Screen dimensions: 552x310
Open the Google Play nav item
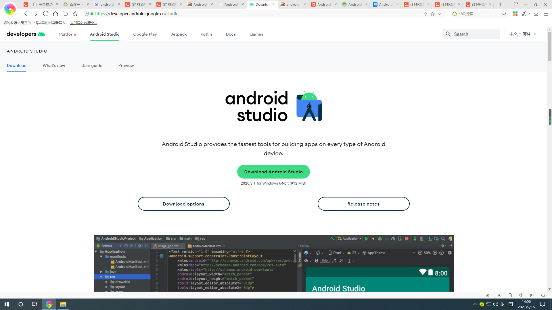145,34
